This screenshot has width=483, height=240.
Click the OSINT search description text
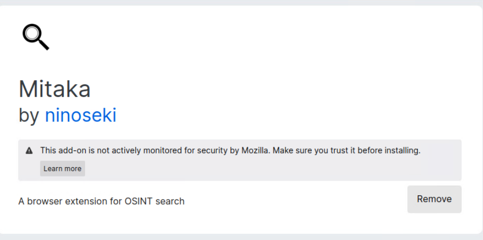point(102,201)
